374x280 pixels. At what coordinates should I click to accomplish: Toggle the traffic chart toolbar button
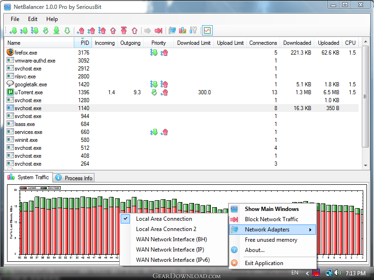(x=207, y=30)
